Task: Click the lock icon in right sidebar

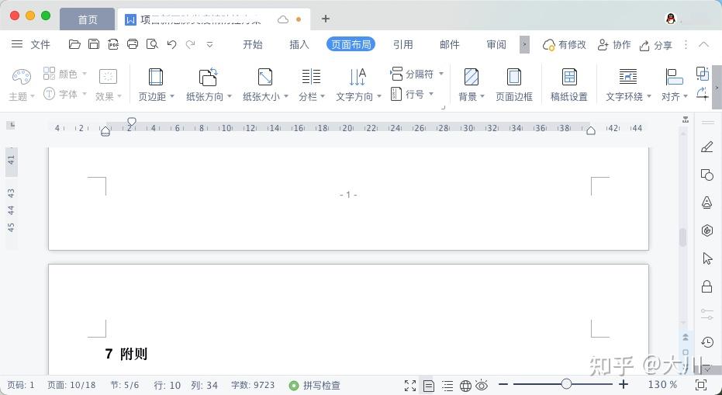Action: (706, 286)
